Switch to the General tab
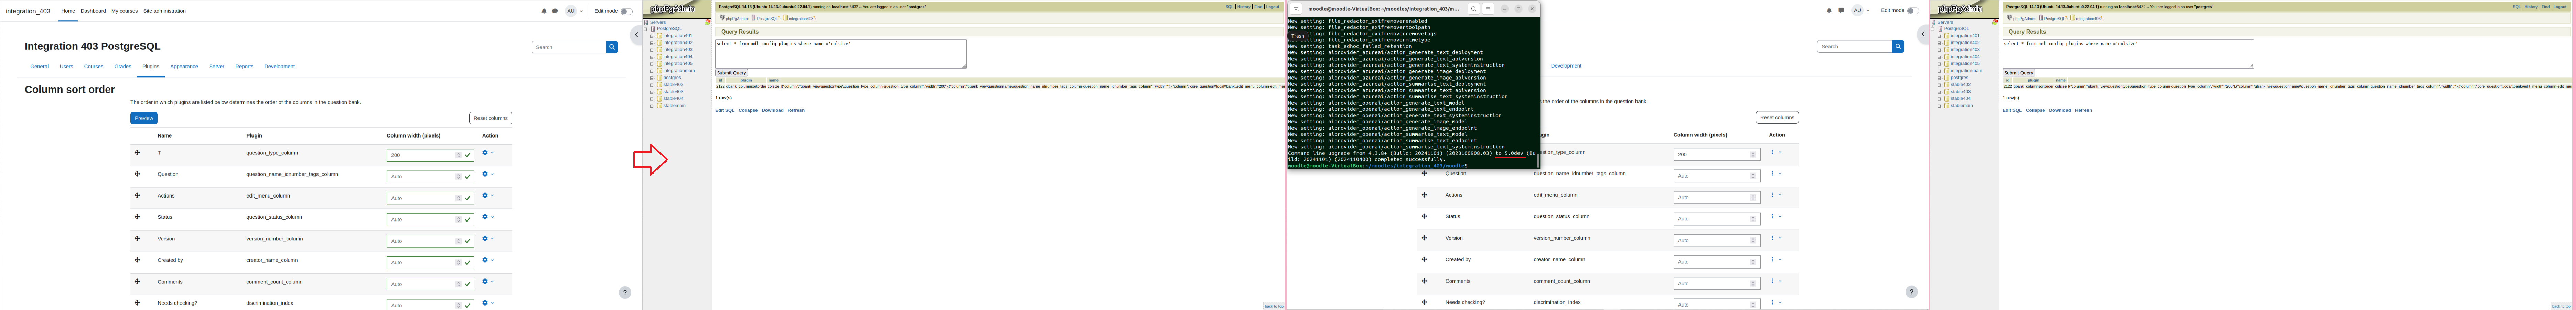 pos(39,67)
